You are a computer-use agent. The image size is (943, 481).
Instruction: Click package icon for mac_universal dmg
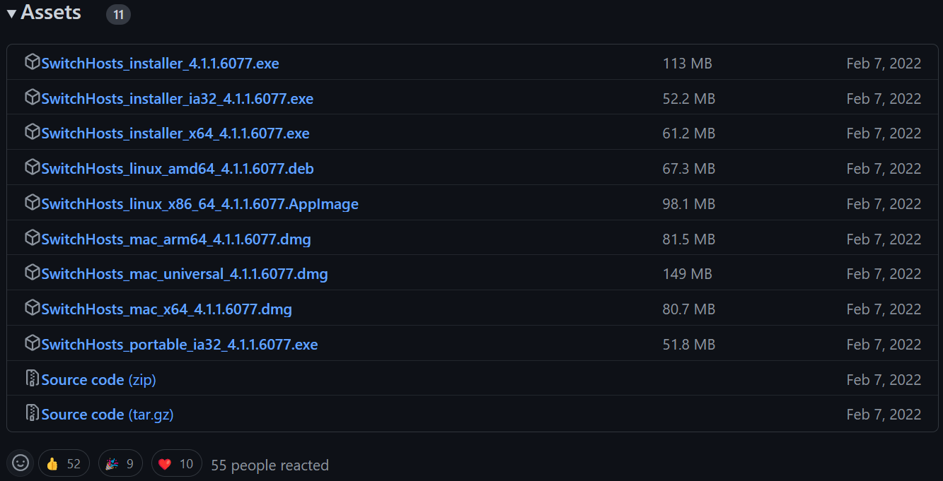click(x=32, y=273)
